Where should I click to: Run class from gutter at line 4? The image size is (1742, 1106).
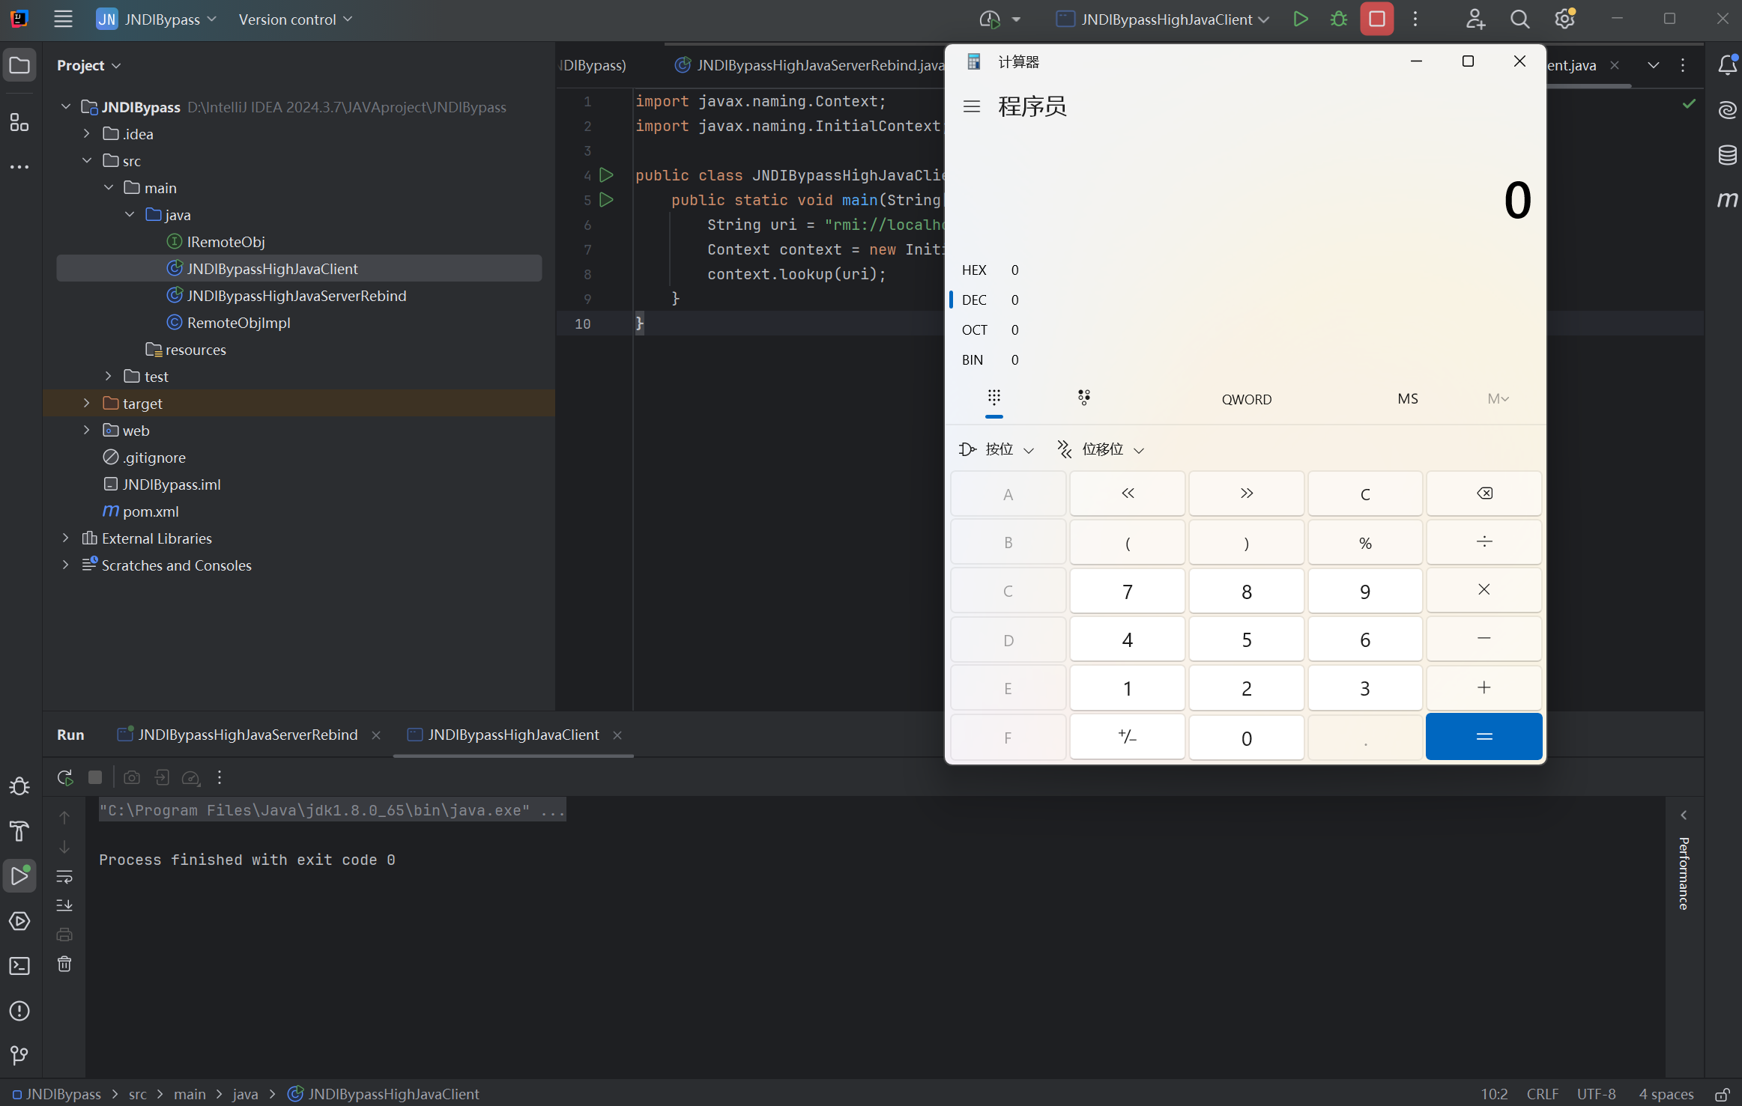click(607, 175)
